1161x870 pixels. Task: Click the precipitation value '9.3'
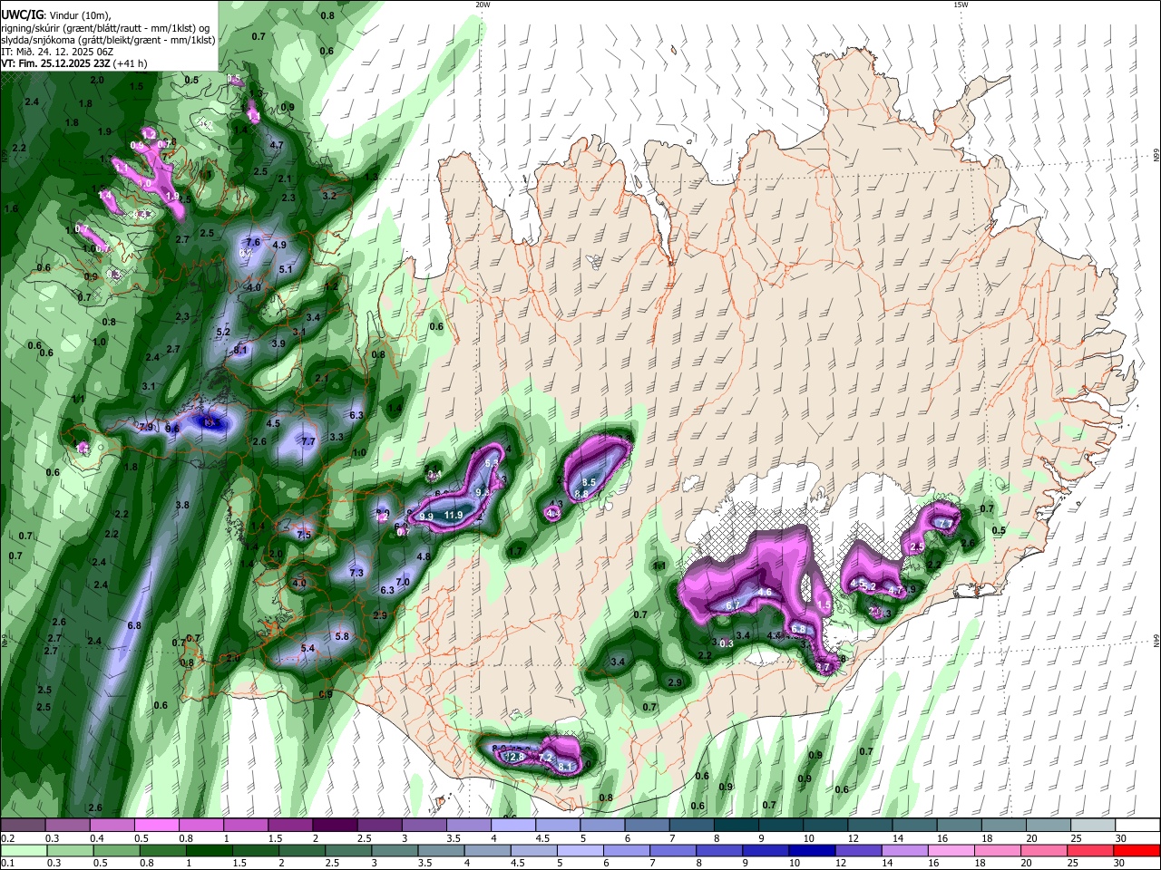[483, 492]
